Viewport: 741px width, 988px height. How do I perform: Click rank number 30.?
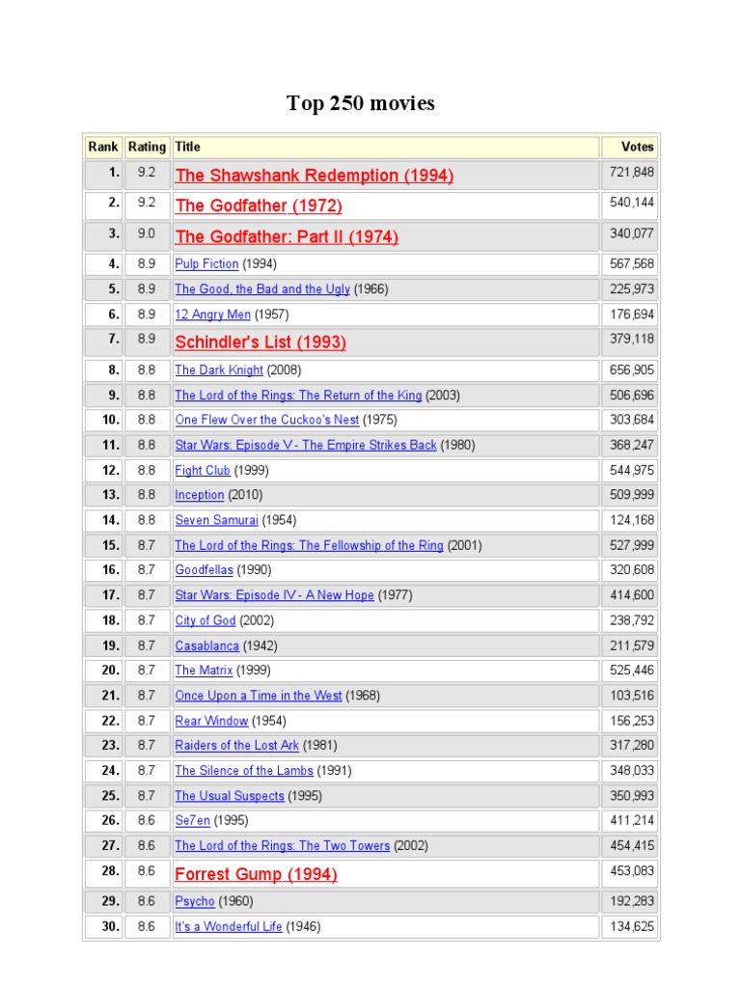(111, 926)
